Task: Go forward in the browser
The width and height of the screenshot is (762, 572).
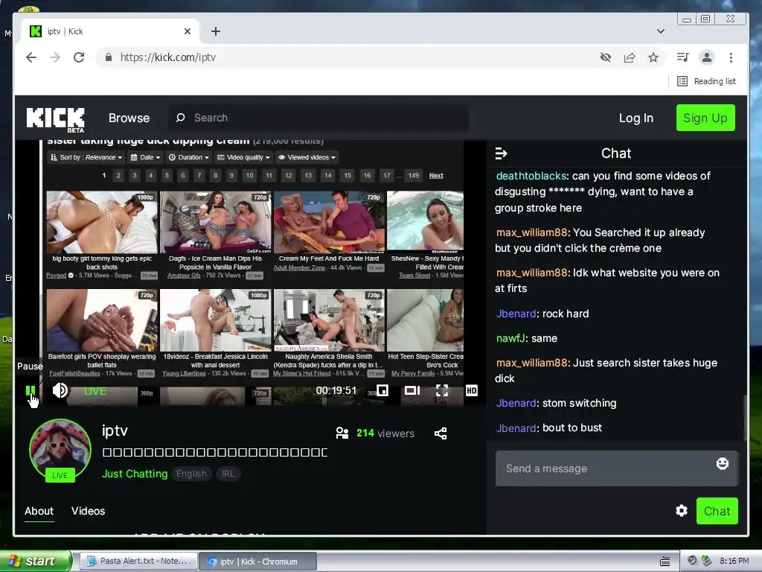Action: [x=55, y=57]
